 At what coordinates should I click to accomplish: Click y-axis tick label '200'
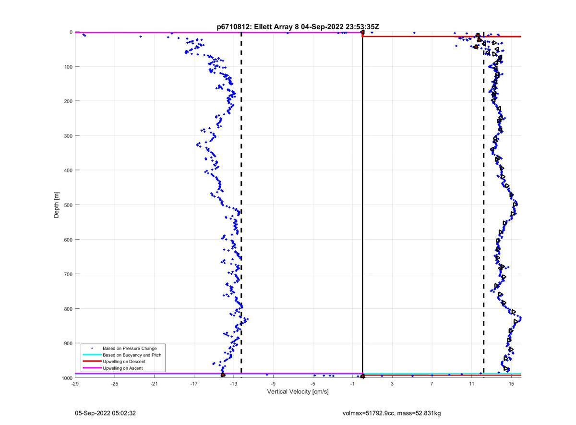(68, 101)
